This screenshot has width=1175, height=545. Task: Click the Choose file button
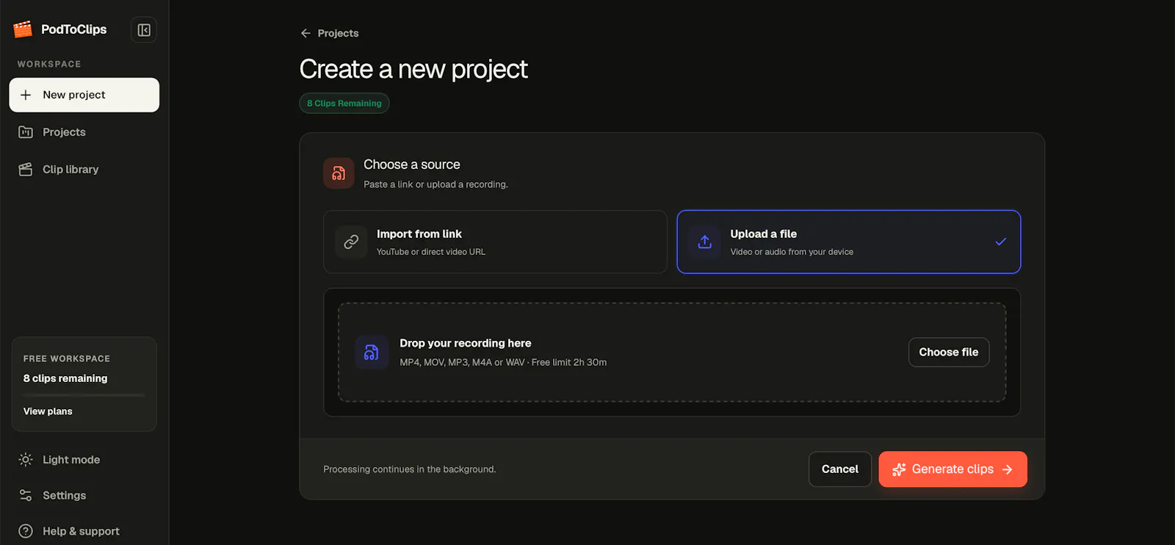949,352
